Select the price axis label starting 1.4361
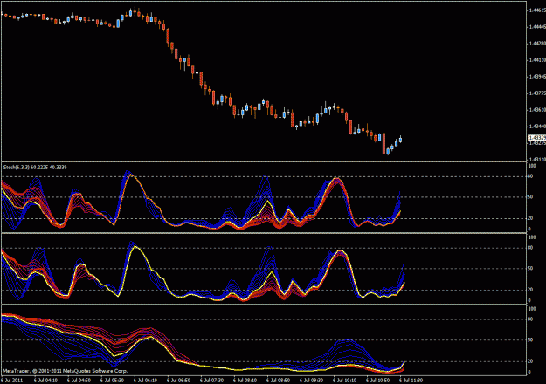Viewport: 546px width, 384px height. pyautogui.click(x=537, y=110)
